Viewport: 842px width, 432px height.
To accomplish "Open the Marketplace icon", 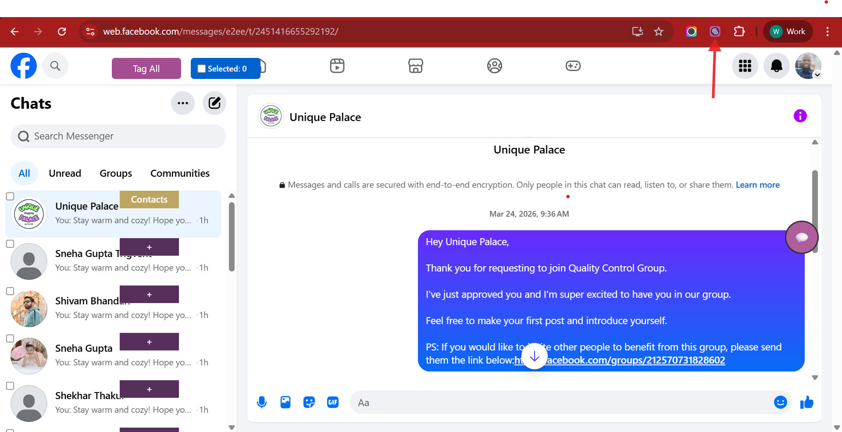I will pyautogui.click(x=416, y=66).
